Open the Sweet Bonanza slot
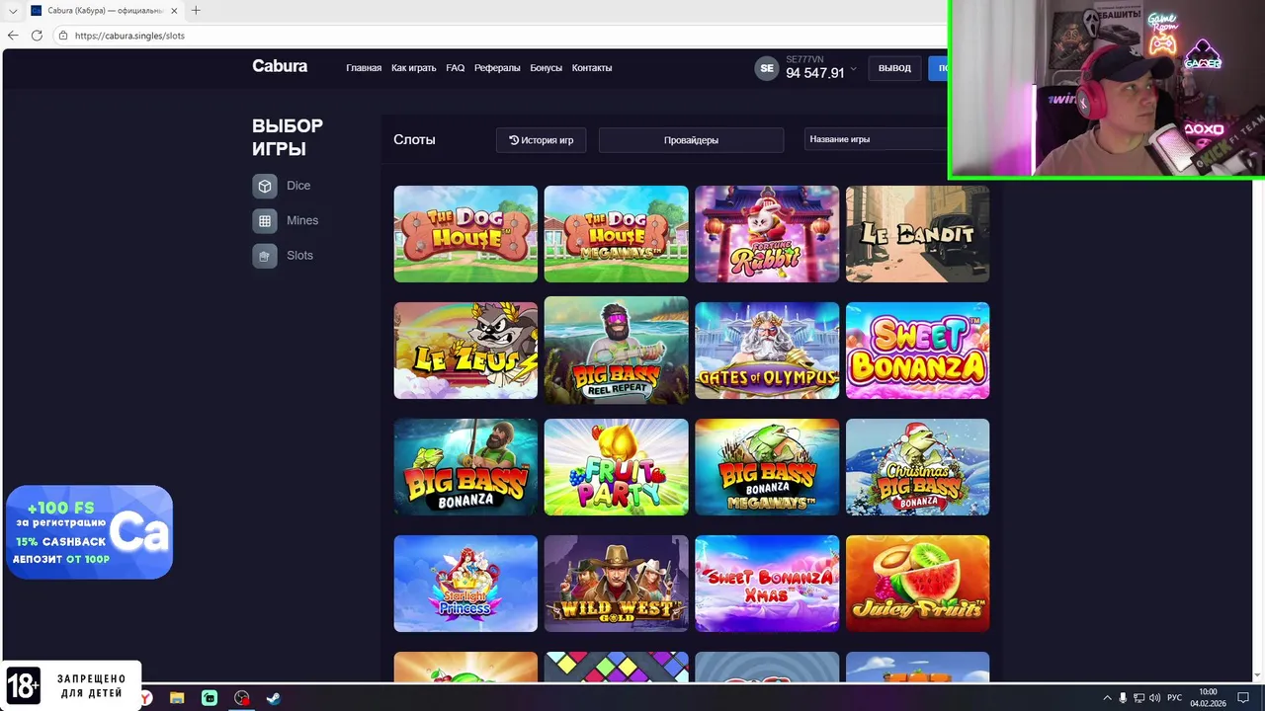The image size is (1265, 711). pos(917,351)
